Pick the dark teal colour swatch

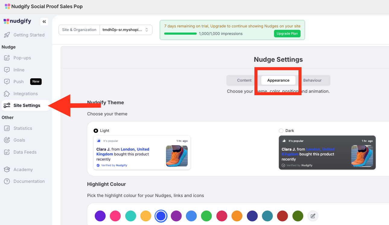[267, 216]
